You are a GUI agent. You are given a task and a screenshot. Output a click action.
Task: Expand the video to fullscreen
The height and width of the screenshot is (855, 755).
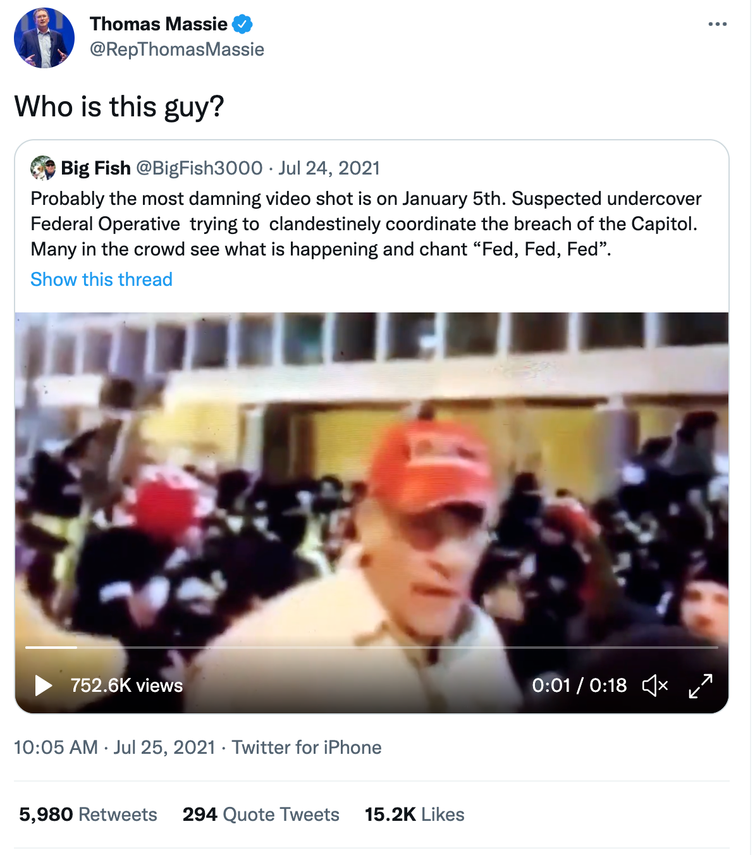700,685
